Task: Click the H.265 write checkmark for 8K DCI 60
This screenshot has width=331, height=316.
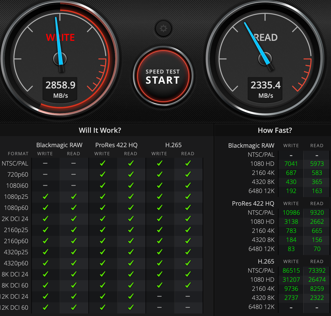Action: (159, 285)
